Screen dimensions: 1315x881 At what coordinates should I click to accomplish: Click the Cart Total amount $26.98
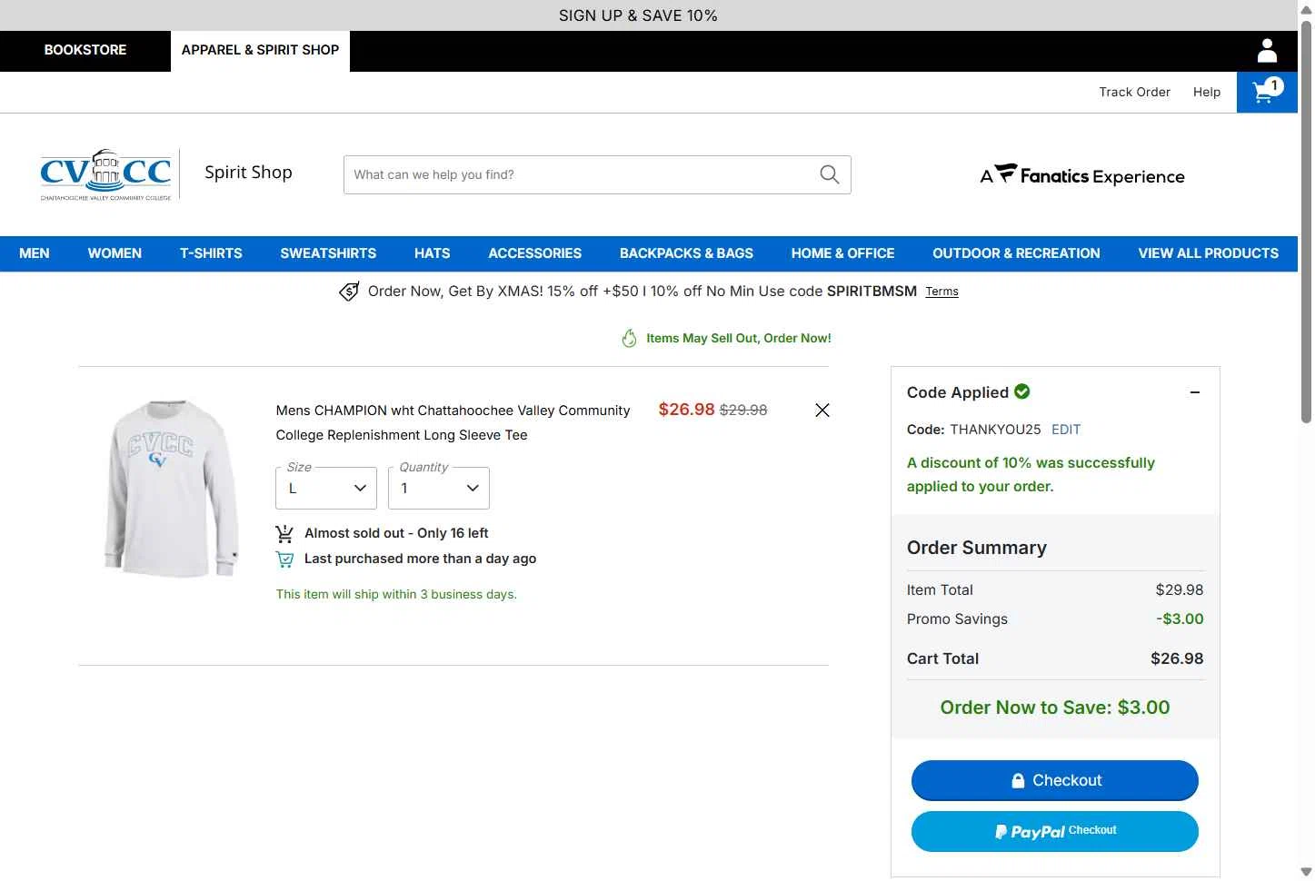pos(1177,658)
